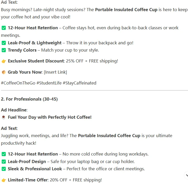Click the package emoji beside Grab Yours Now
The height and width of the screenshot is (183, 188).
(x=4, y=72)
